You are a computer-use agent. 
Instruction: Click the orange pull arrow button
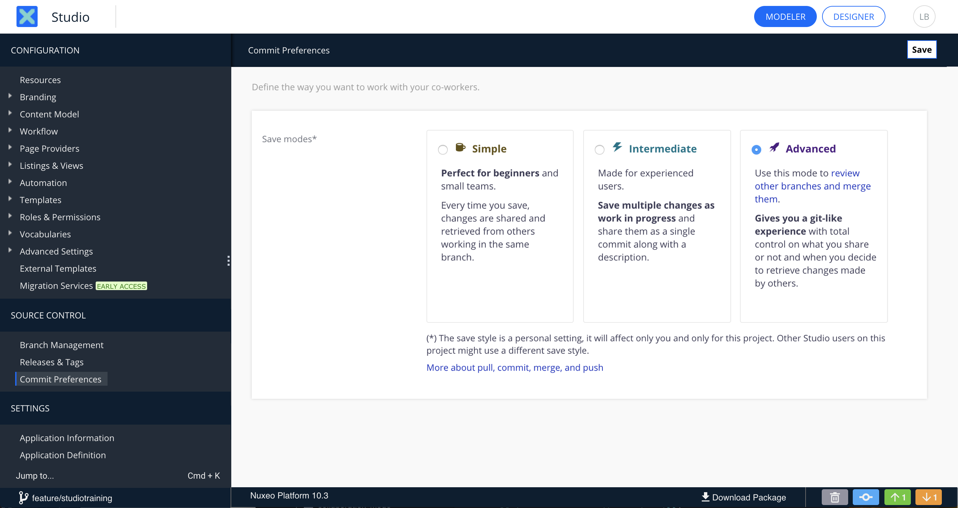929,497
